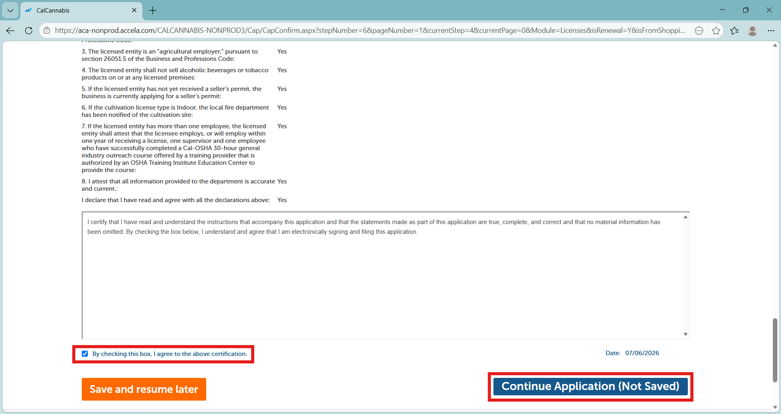
Task: Open the tab actions chevron menu
Action: pyautogui.click(x=10, y=11)
